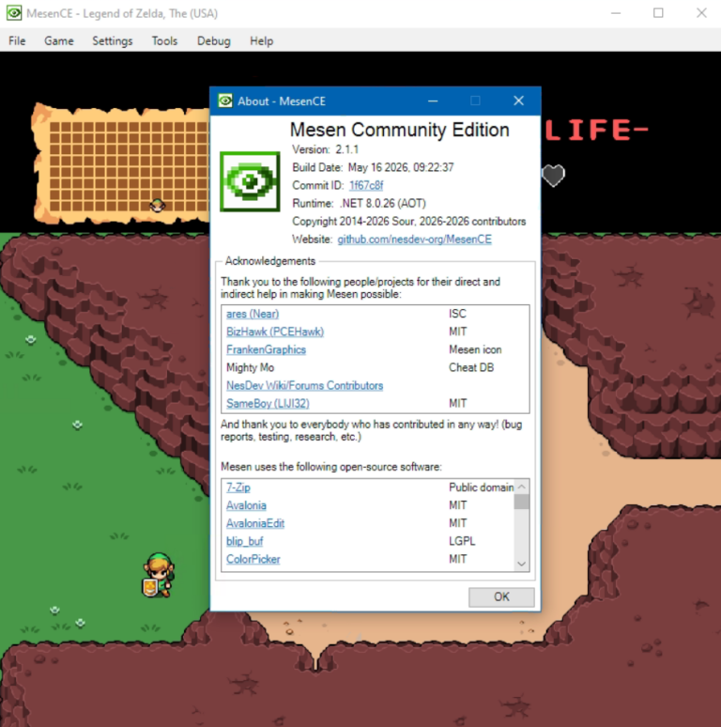Viewport: 721px width, 727px height.
Task: Open the Debug menu
Action: tap(214, 40)
